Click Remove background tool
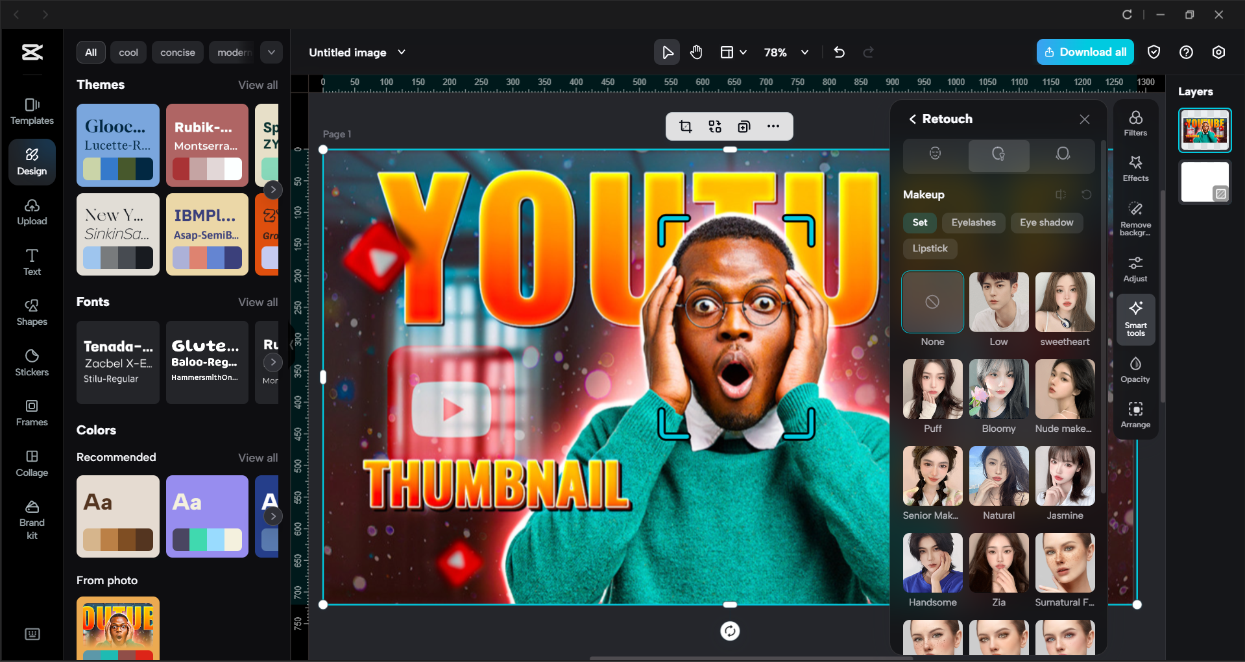The width and height of the screenshot is (1245, 662). pos(1135,219)
